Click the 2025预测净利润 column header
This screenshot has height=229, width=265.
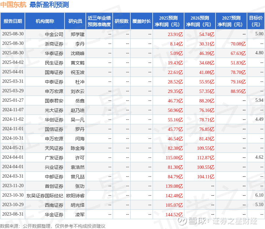[168, 21]
